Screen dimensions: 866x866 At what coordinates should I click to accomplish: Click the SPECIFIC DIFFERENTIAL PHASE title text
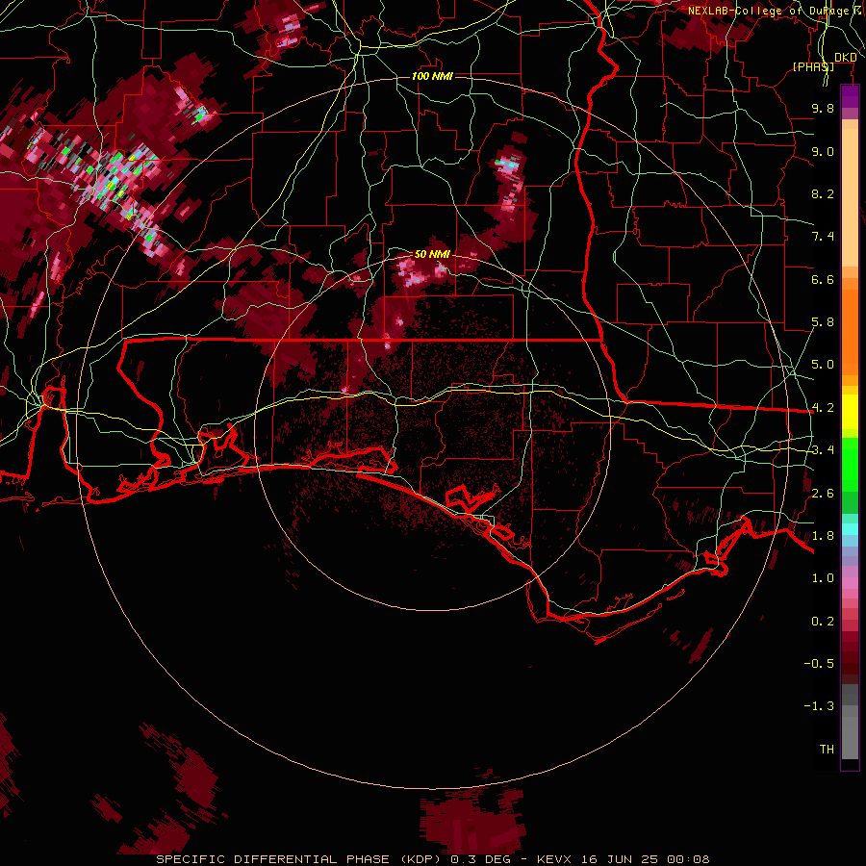tap(274, 859)
